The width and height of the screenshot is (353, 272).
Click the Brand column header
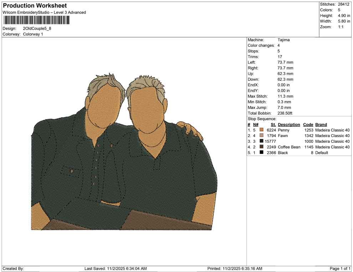point(321,125)
